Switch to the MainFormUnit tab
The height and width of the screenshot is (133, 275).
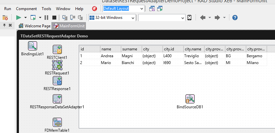[69, 26]
